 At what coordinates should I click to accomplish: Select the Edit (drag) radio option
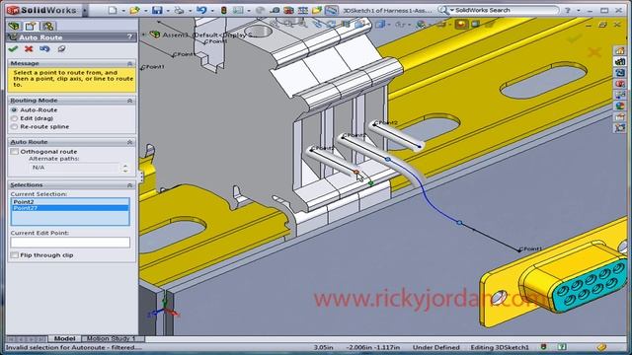pos(15,118)
